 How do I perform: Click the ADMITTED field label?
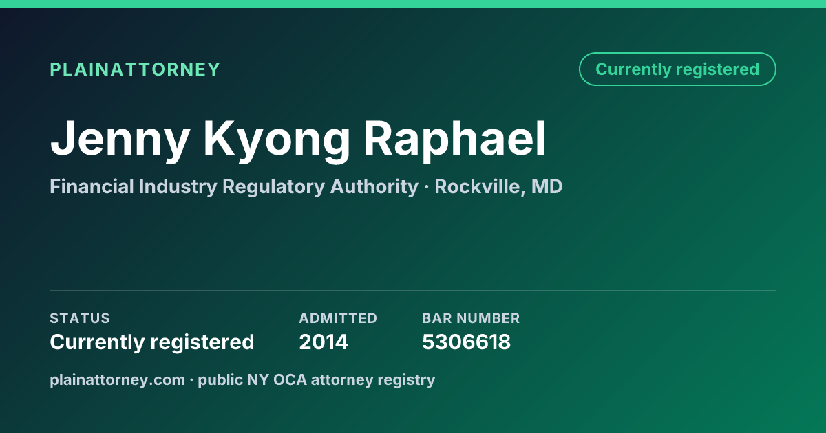click(338, 318)
